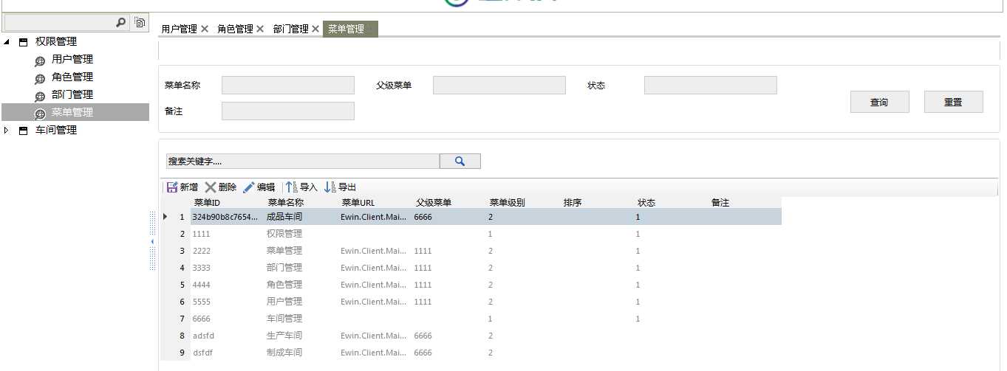1007x371 pixels.
Task: Click the folder icon beside 车间管理
Action: coord(24,131)
